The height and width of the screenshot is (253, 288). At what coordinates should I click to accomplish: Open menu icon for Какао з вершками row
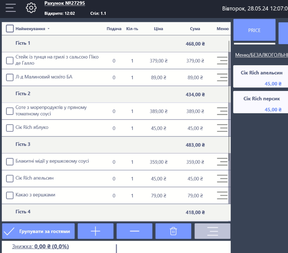pos(222,195)
